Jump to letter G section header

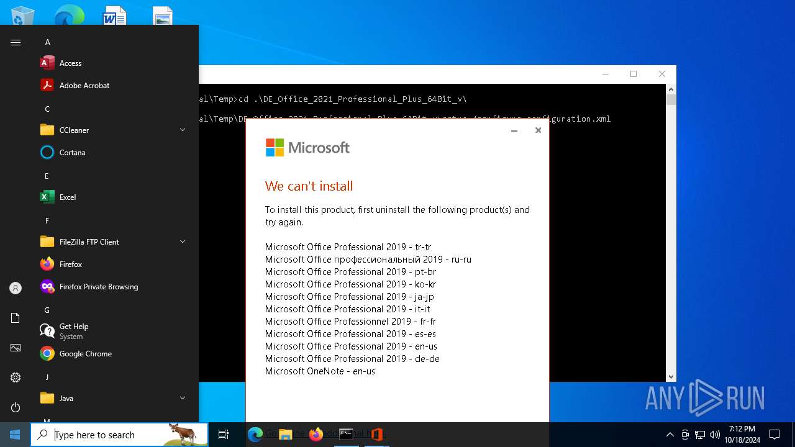(47, 310)
